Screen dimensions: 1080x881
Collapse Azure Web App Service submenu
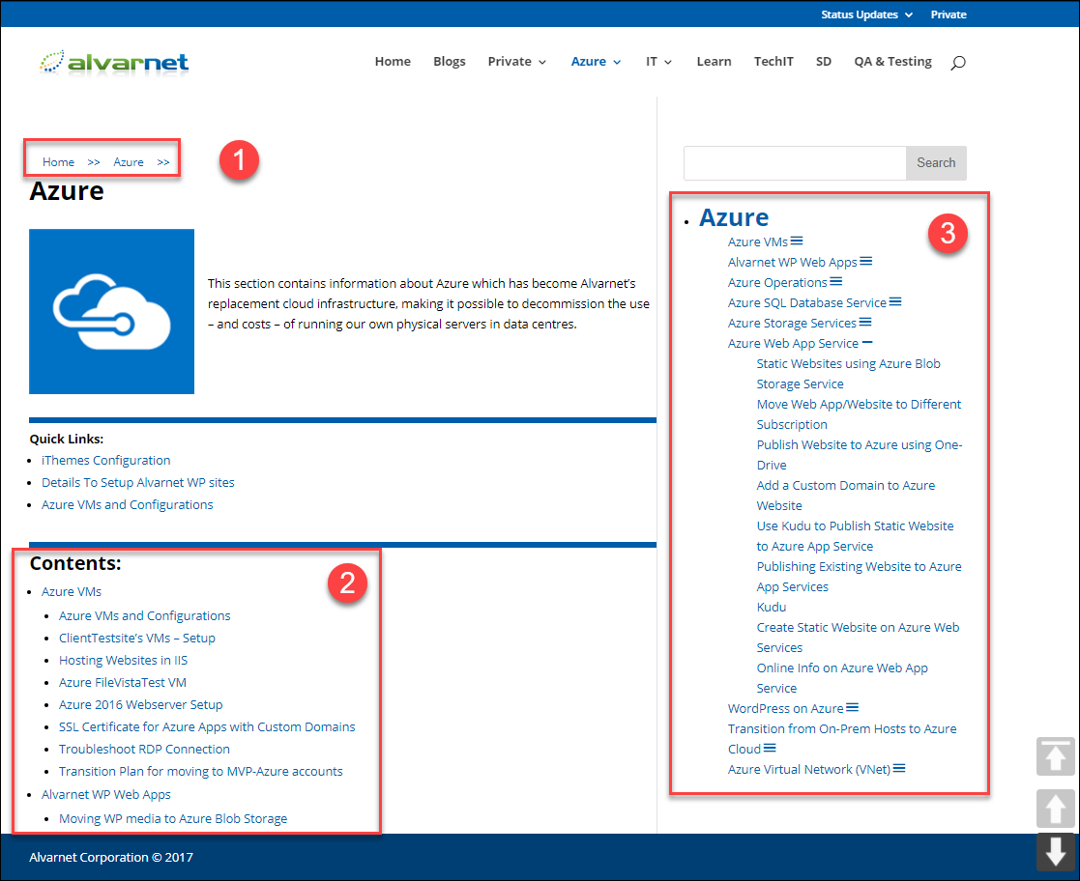click(x=867, y=342)
